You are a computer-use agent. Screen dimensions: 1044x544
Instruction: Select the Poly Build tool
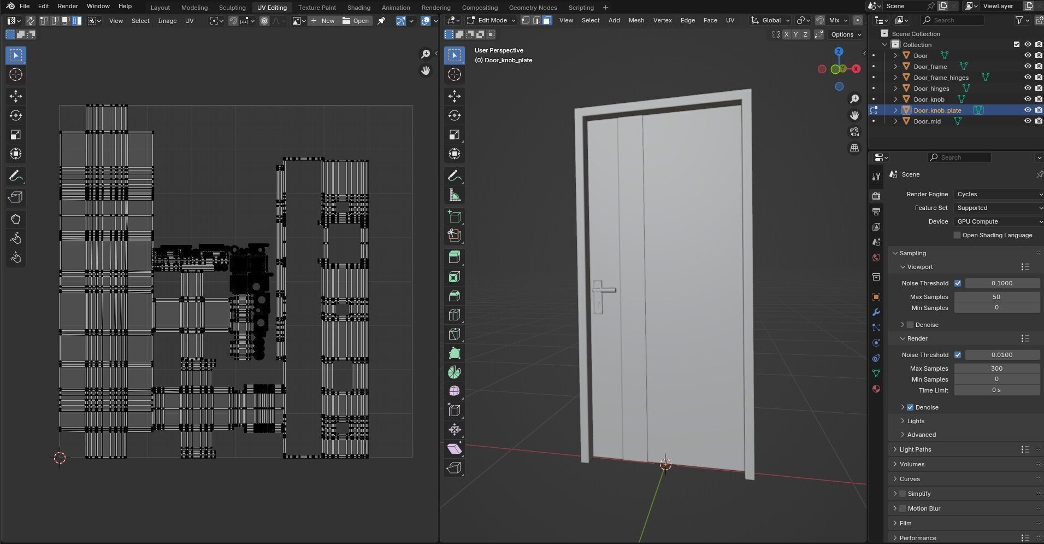coord(455,353)
